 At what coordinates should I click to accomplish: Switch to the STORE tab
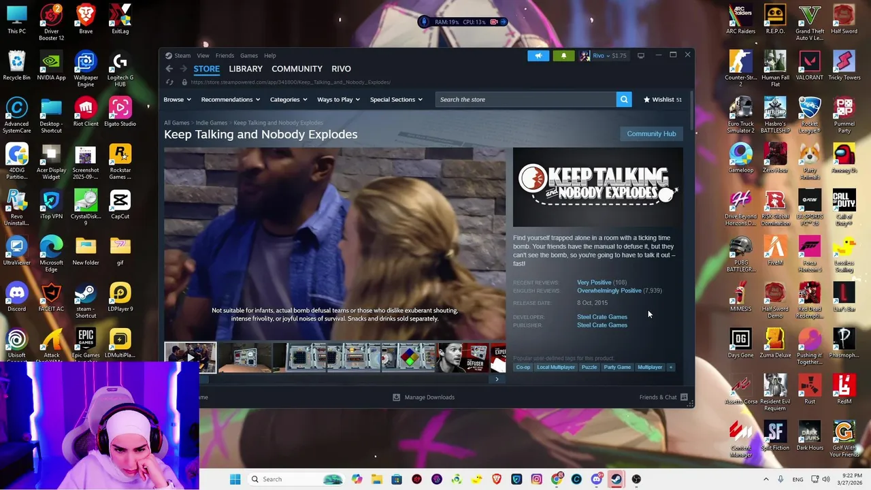pos(206,69)
